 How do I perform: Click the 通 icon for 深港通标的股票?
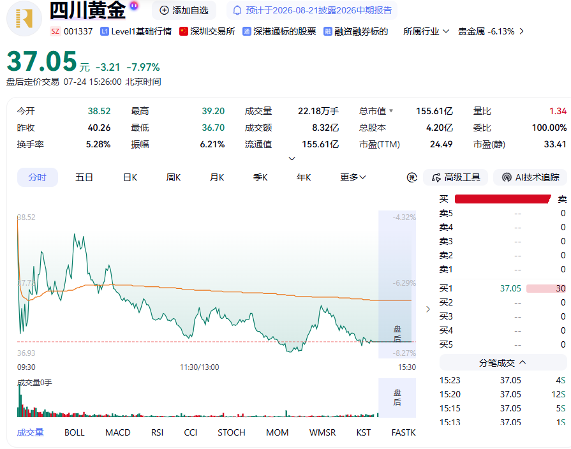[x=246, y=31]
